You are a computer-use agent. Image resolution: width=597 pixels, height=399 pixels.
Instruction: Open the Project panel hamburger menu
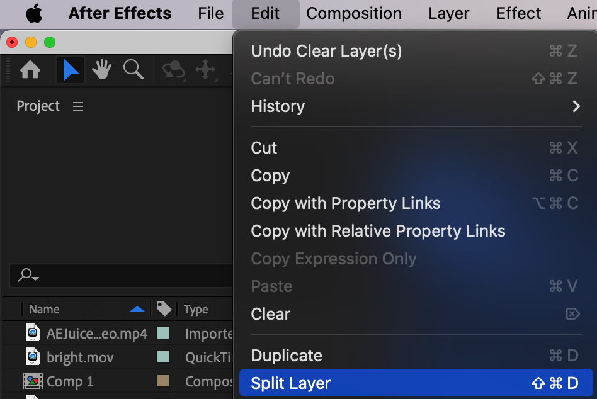pos(78,106)
